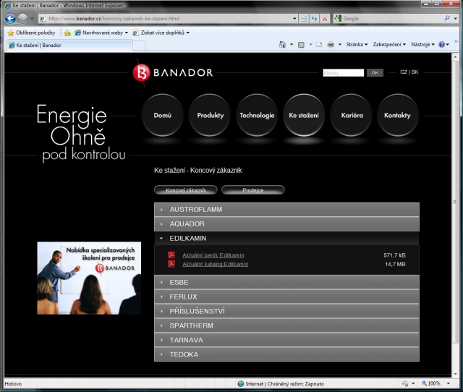Open the Zabezpečení menu
The width and height of the screenshot is (463, 392).
click(x=389, y=45)
